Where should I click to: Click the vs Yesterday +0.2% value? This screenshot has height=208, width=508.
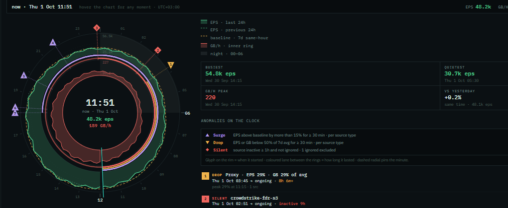point(453,97)
